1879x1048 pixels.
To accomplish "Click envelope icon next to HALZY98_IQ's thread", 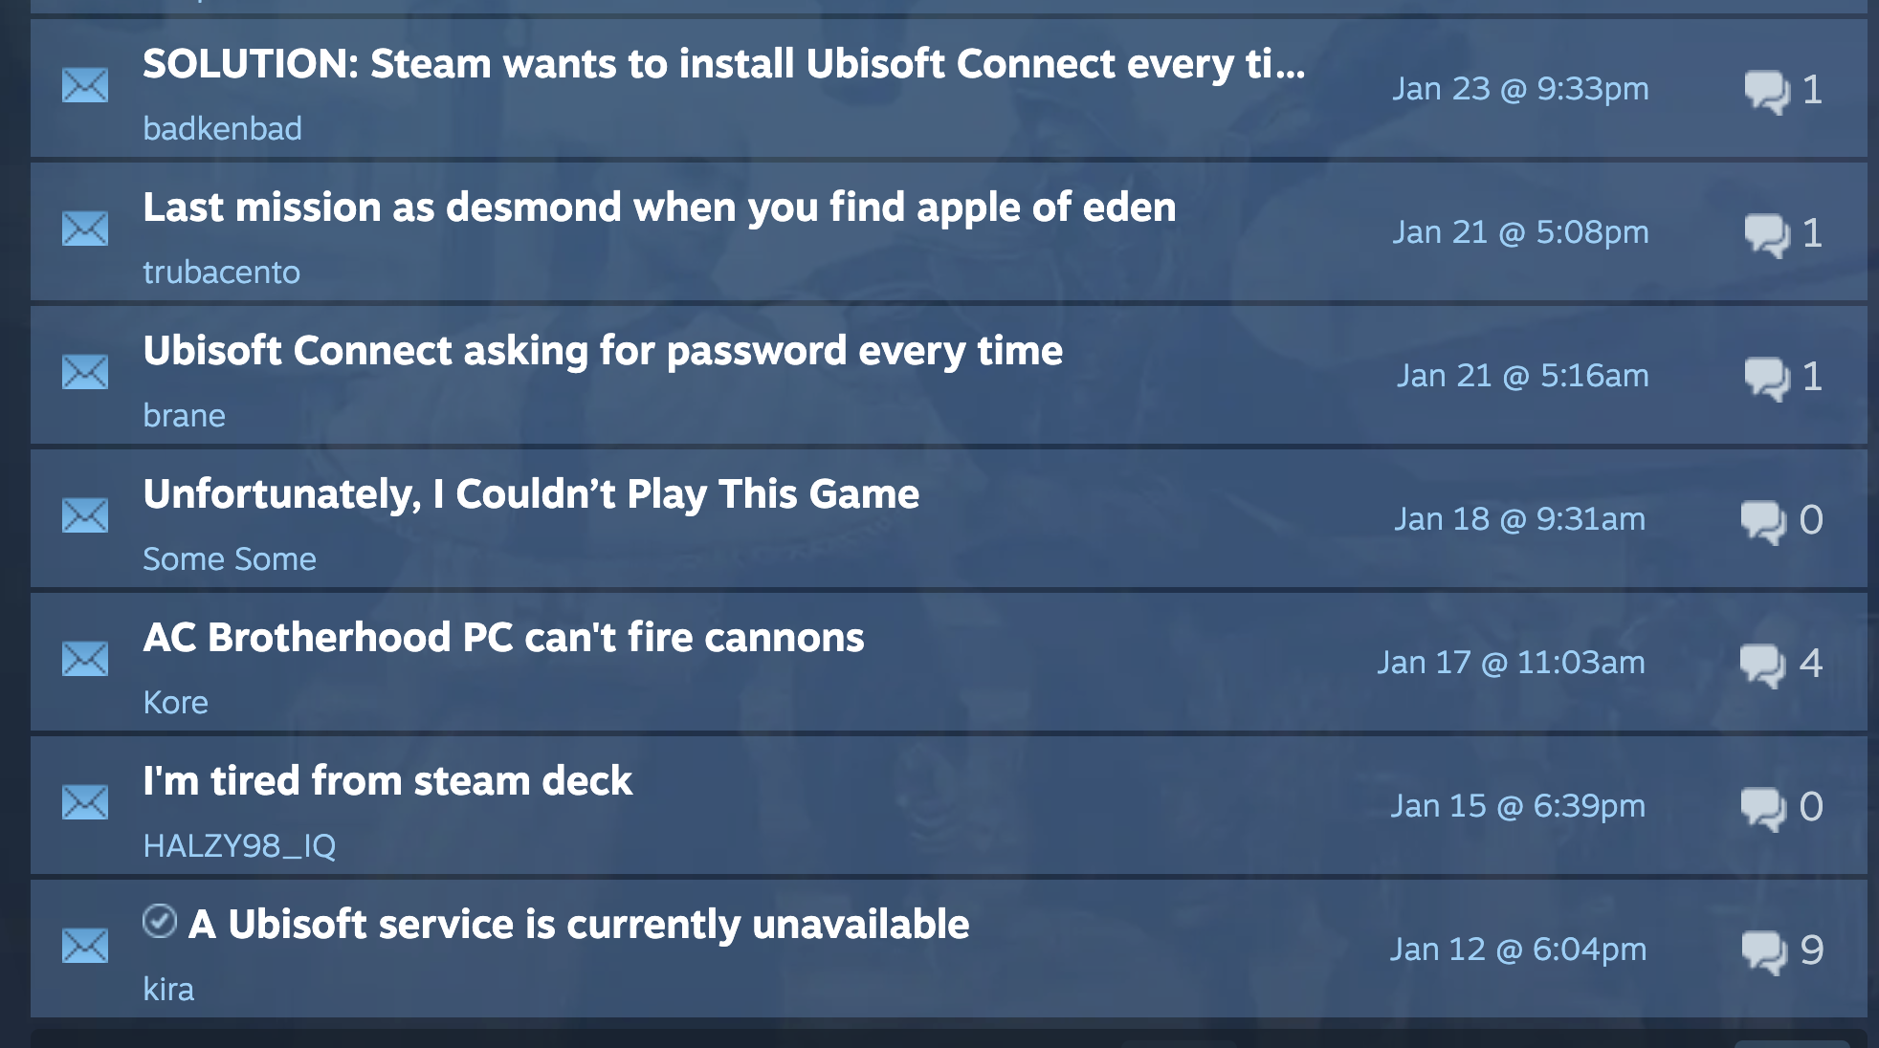I will coord(85,803).
